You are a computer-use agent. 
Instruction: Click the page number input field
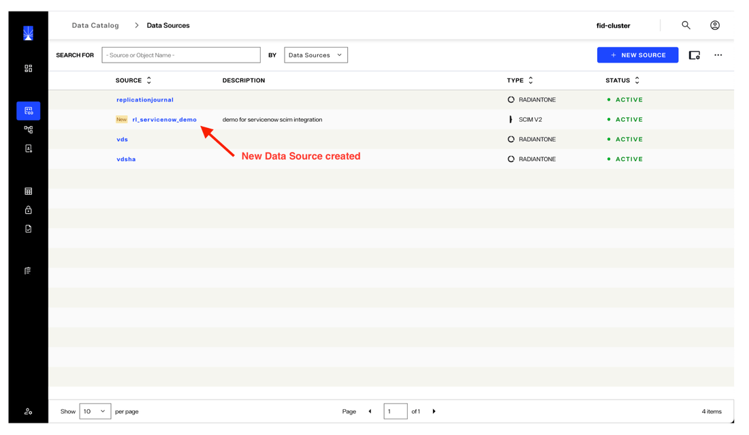pyautogui.click(x=396, y=411)
